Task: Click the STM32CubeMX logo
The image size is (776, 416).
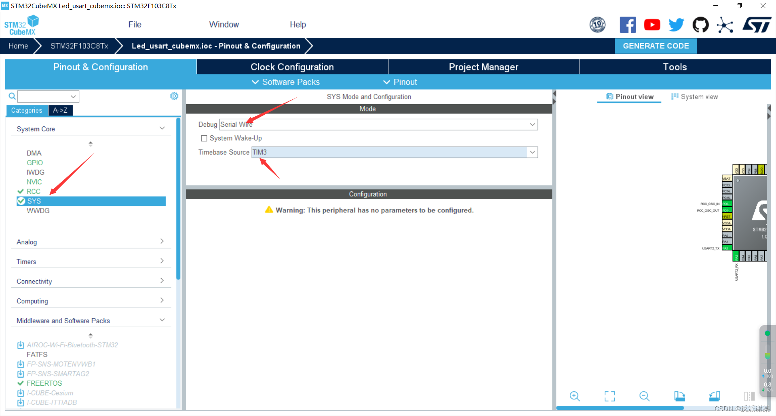Action: tap(21, 25)
